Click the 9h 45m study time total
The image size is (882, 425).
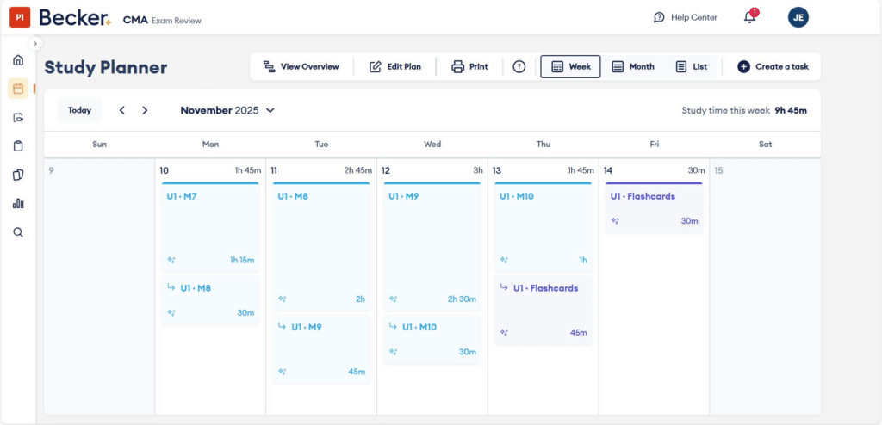click(791, 110)
